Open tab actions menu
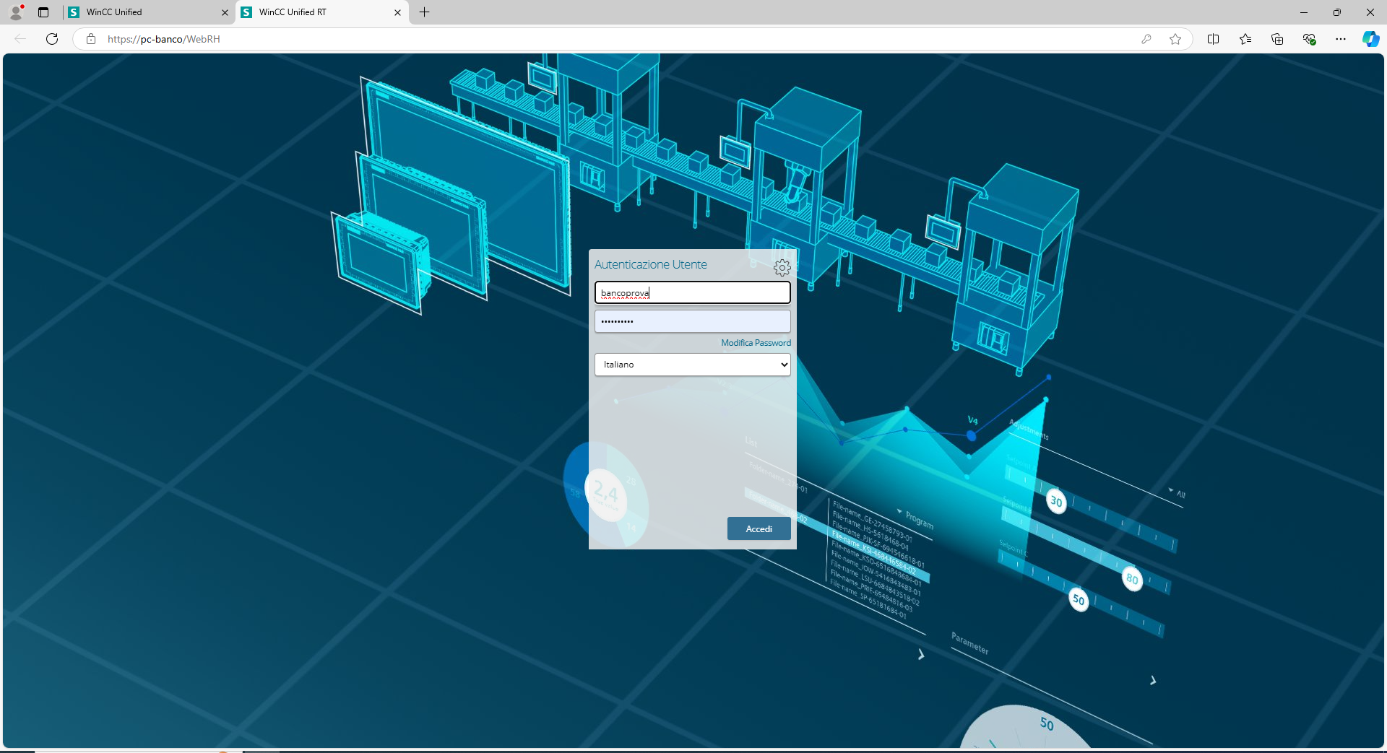The height and width of the screenshot is (753, 1387). click(43, 12)
